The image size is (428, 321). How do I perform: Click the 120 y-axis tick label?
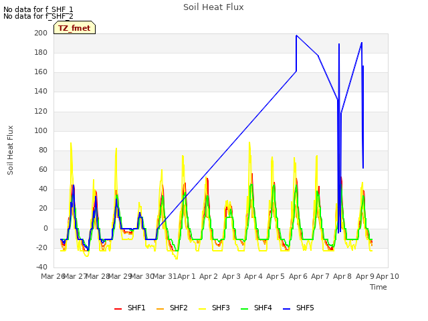click(41, 112)
